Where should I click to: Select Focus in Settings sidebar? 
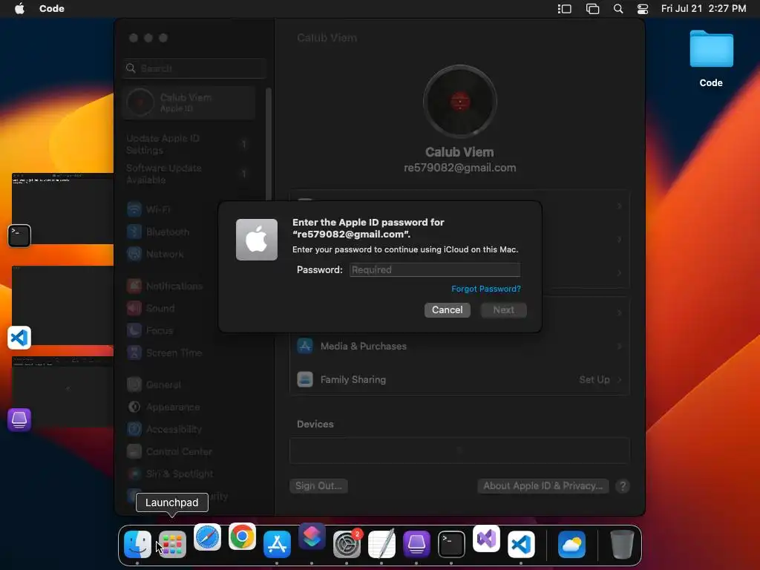click(x=189, y=330)
